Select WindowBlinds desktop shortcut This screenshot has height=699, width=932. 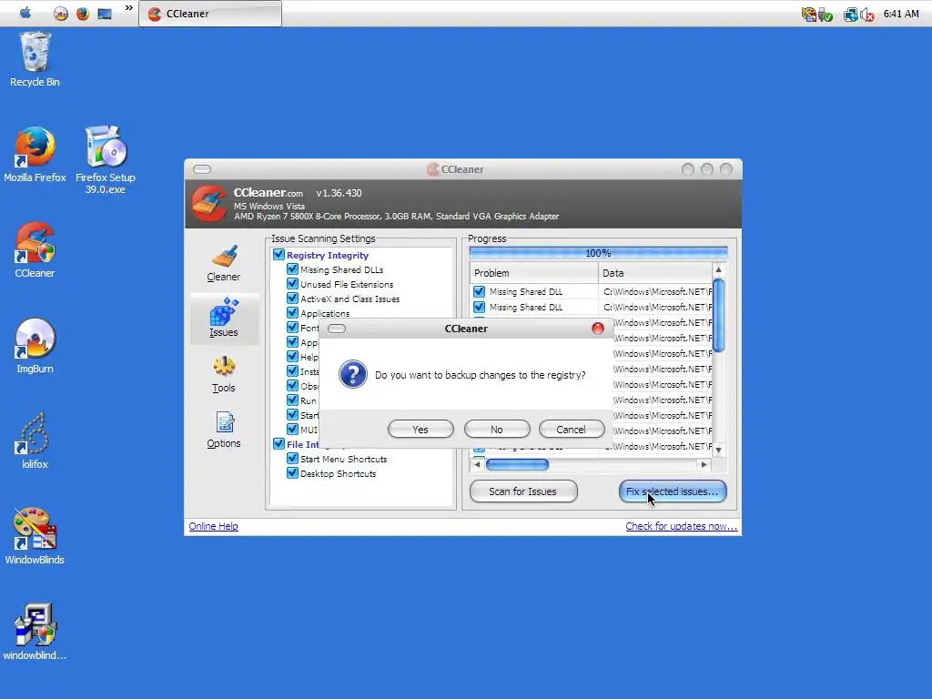35,536
